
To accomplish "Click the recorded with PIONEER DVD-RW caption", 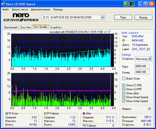I will (x=80, y=32).
